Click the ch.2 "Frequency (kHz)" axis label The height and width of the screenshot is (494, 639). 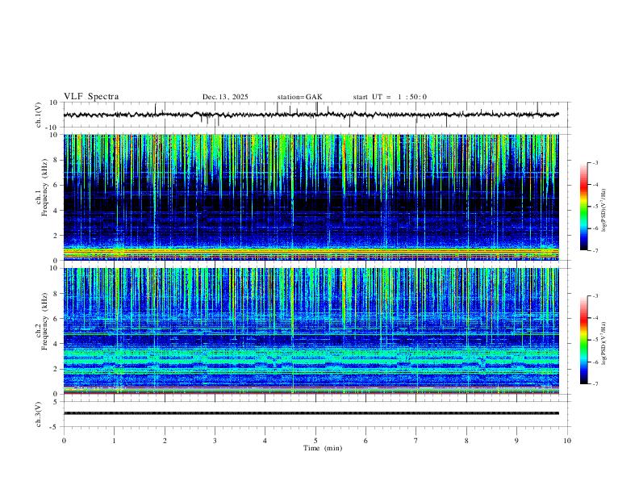click(x=45, y=321)
